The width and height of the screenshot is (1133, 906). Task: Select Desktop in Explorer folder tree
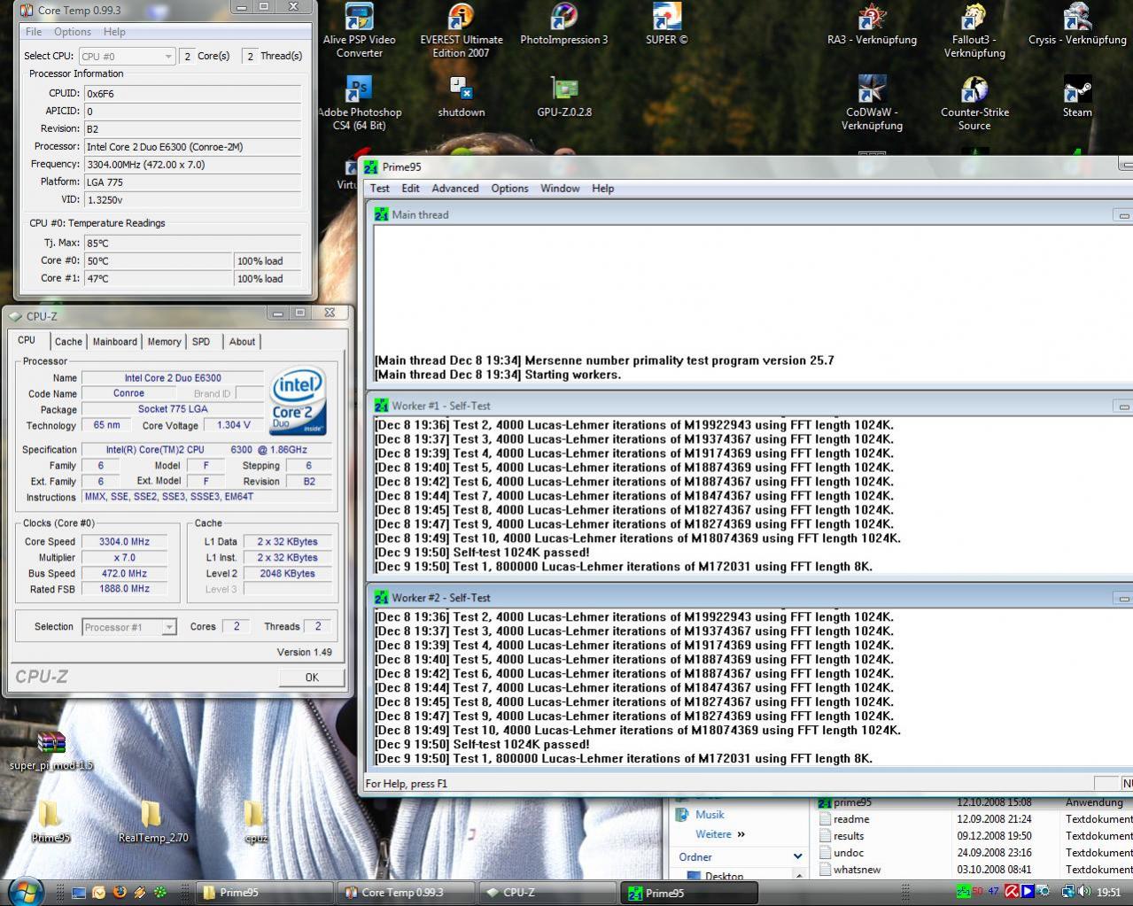pyautogui.click(x=724, y=875)
